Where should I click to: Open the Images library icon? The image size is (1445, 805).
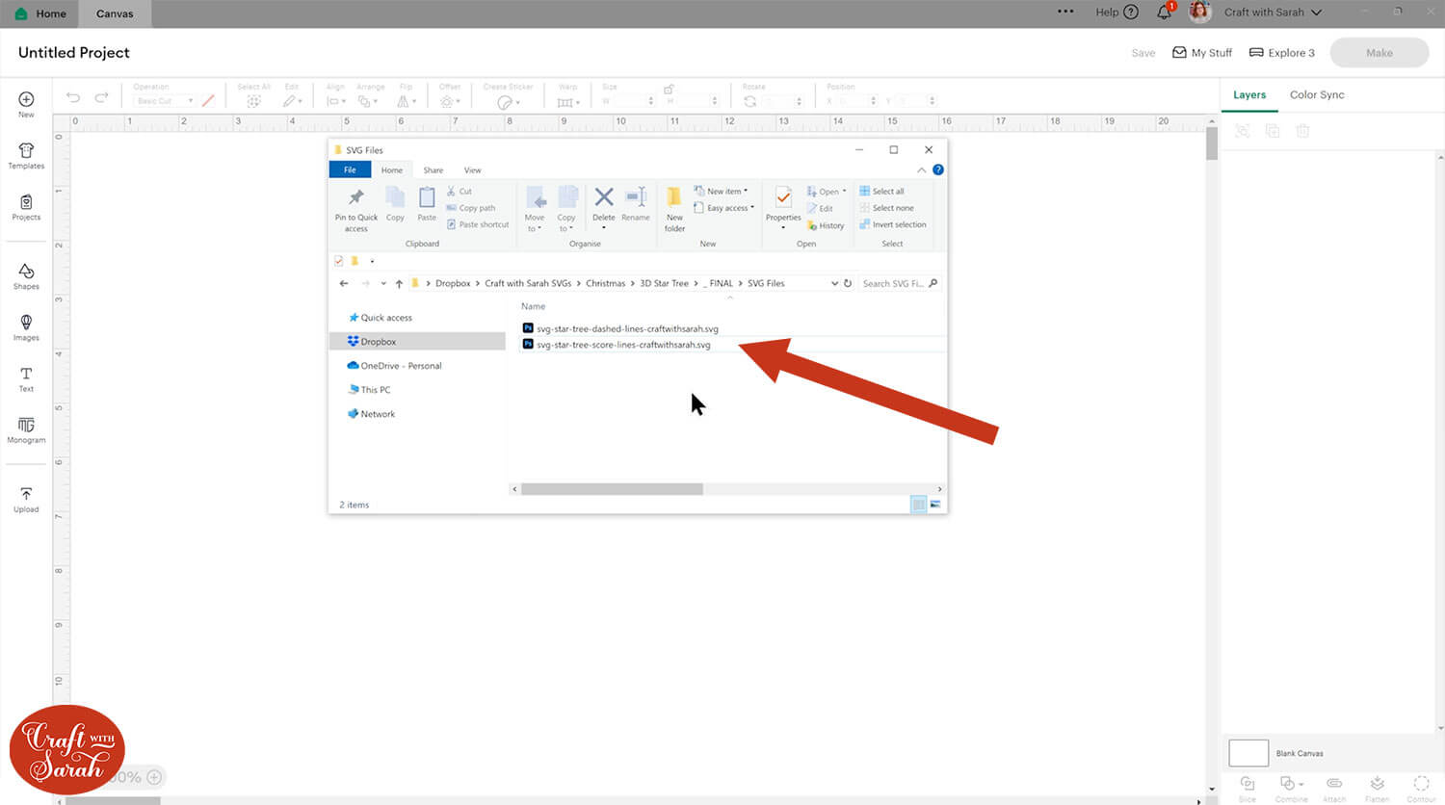click(26, 326)
